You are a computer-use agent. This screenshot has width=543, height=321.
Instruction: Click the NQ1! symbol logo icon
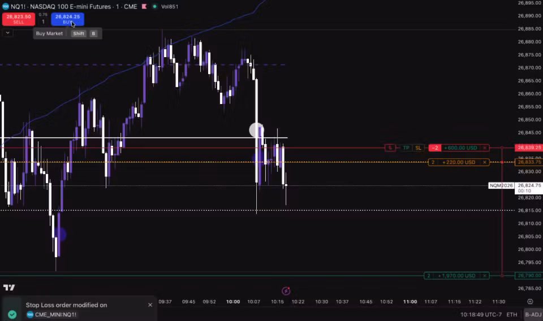(5, 6)
